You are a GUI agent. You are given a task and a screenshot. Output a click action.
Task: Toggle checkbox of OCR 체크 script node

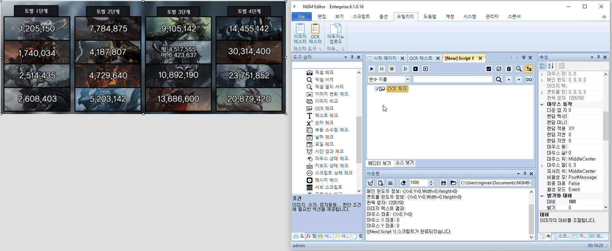377,89
